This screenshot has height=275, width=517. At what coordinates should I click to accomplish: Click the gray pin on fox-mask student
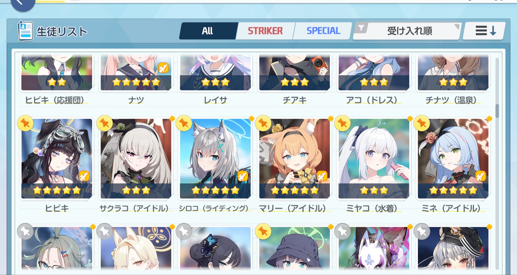point(343,231)
